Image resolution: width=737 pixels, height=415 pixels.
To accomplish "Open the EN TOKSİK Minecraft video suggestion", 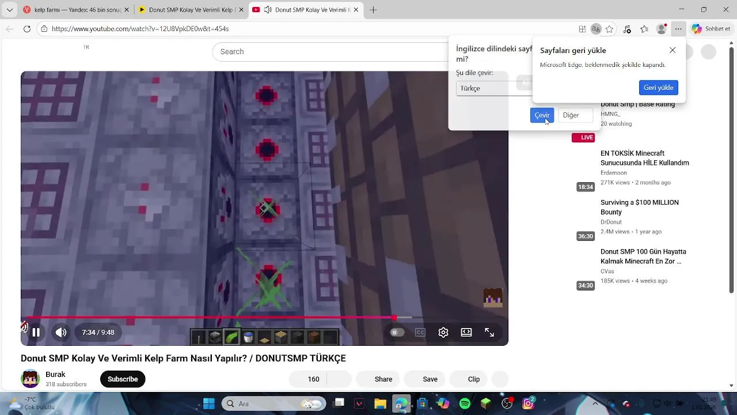I will [x=644, y=158].
